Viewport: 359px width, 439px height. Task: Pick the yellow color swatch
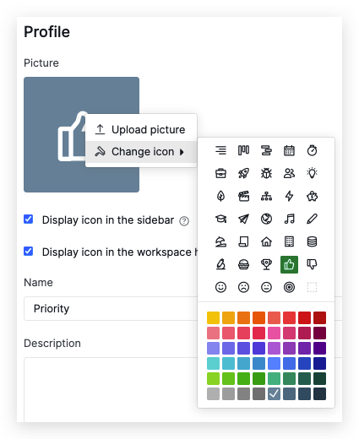pyautogui.click(x=213, y=317)
